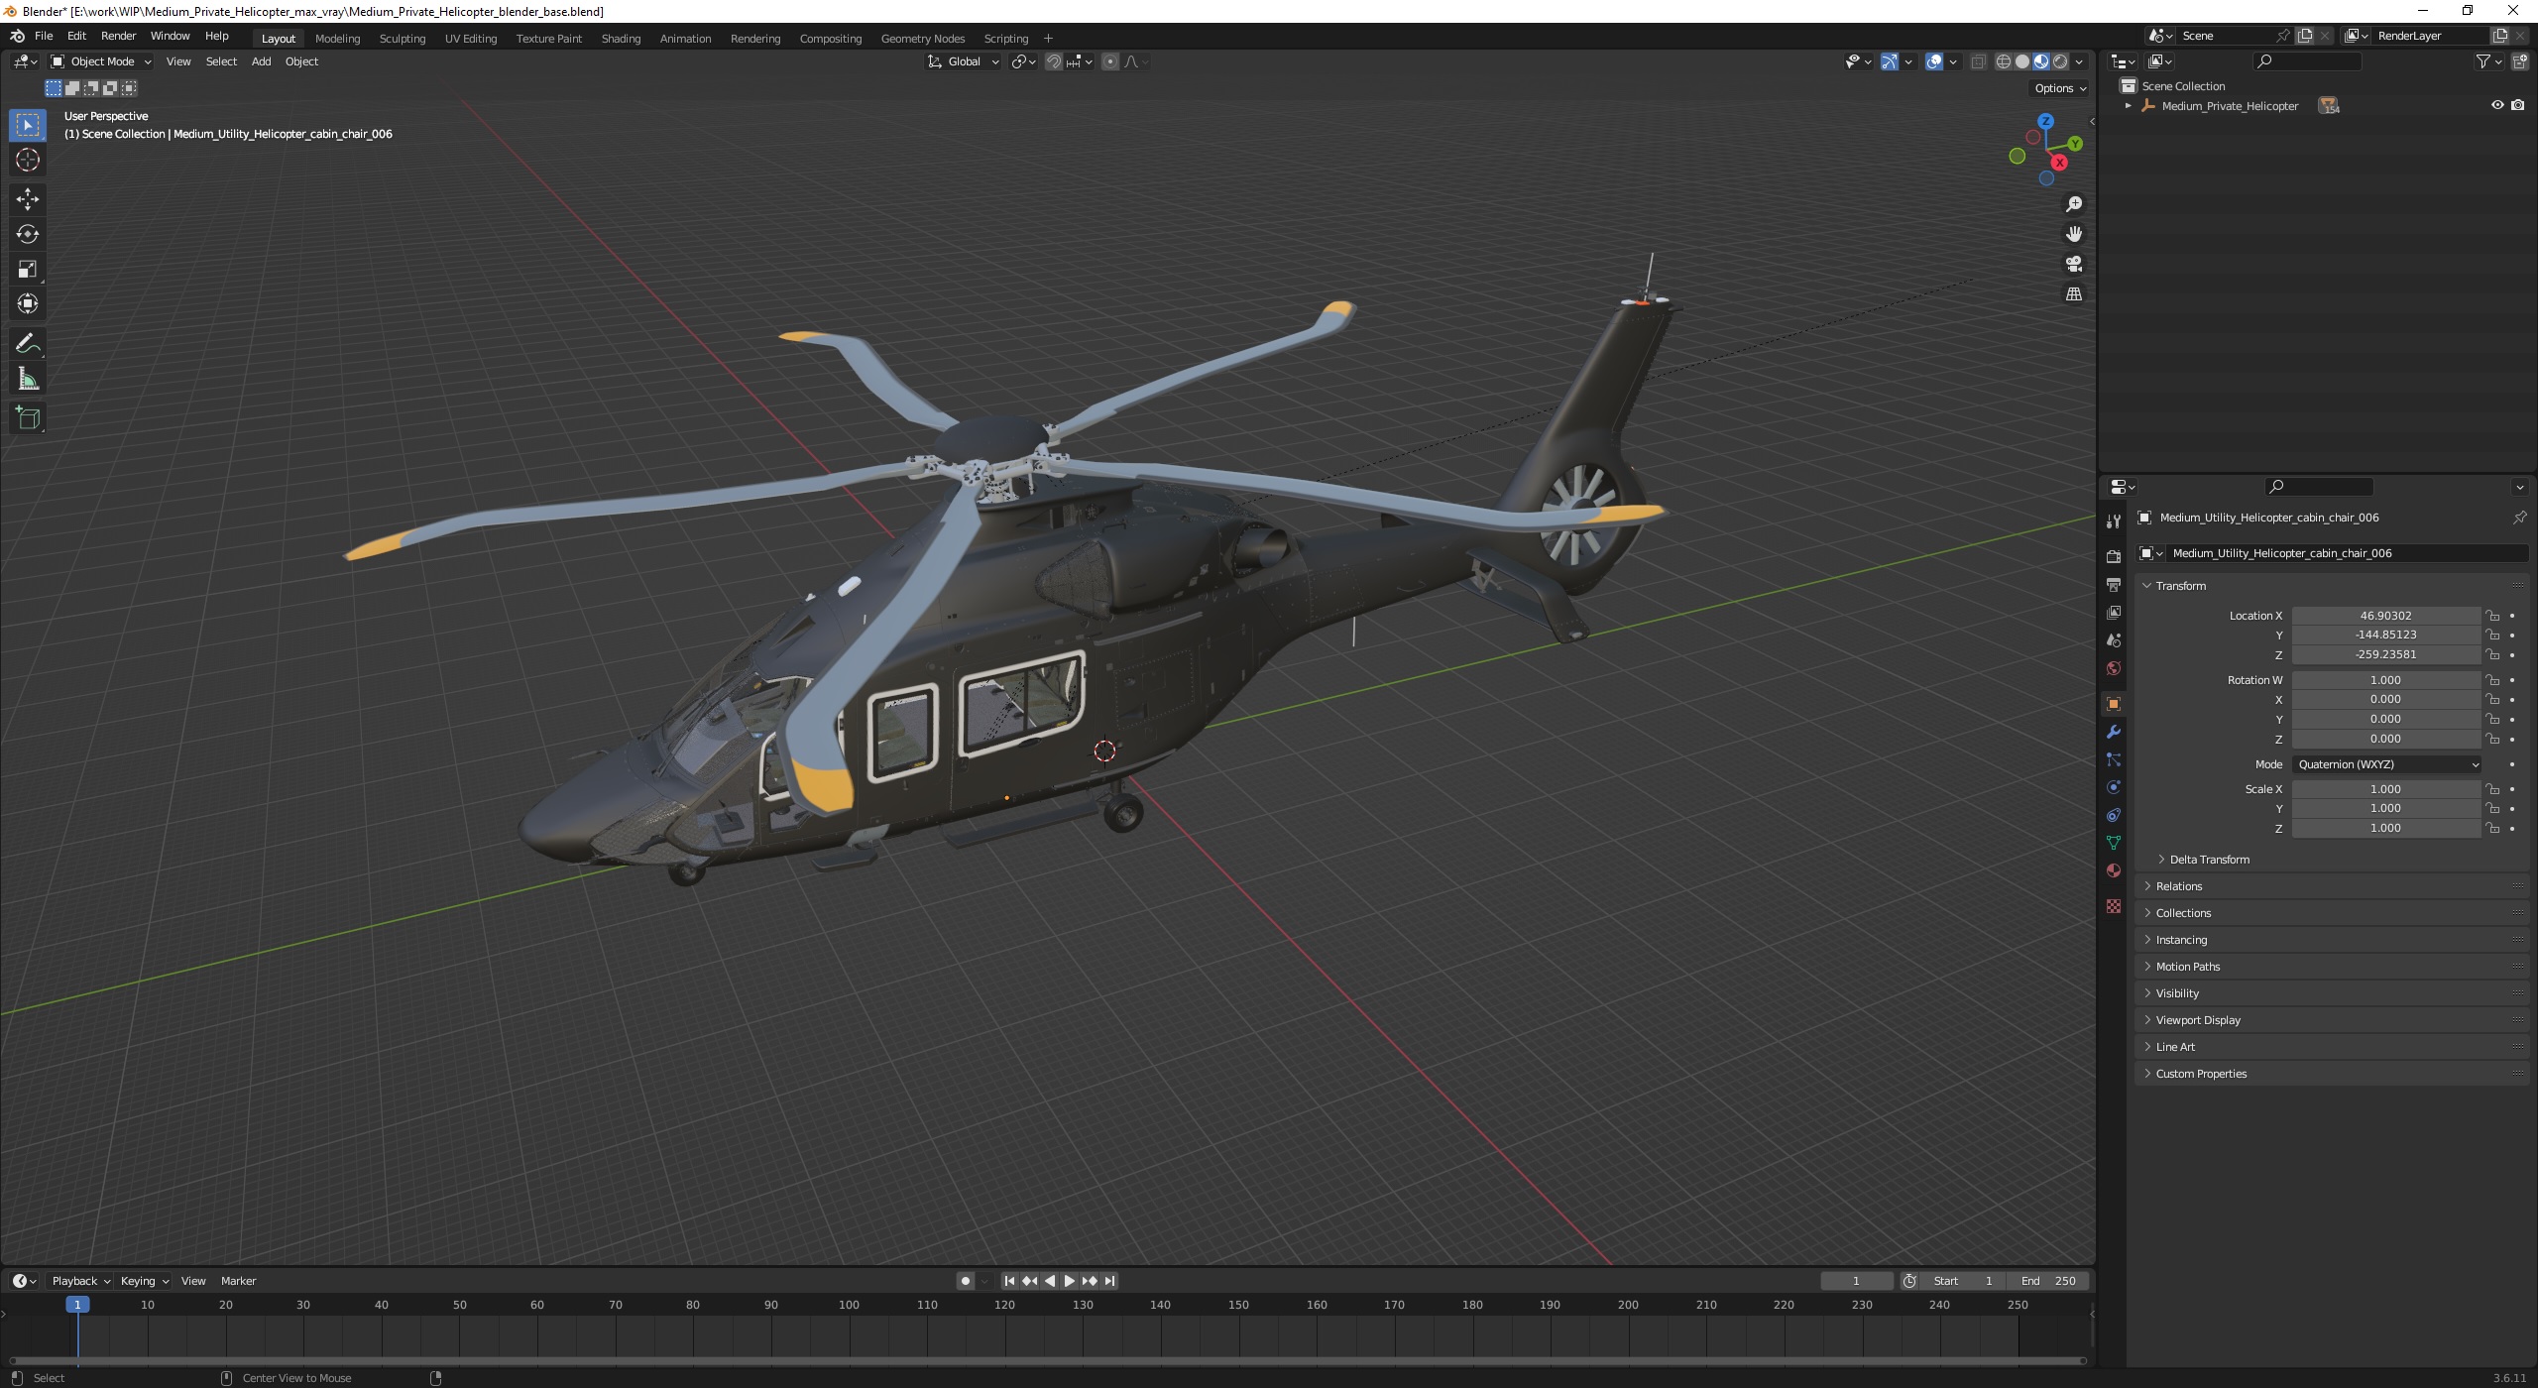The width and height of the screenshot is (2538, 1388).
Task: Select the Measure ruler tool
Action: [x=28, y=379]
